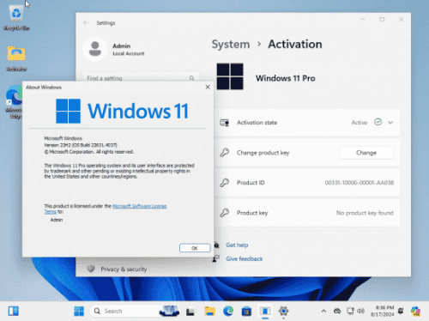This screenshot has height=321, width=429.
Task: Open the Activator folder on desktop
Action: pyautogui.click(x=16, y=58)
